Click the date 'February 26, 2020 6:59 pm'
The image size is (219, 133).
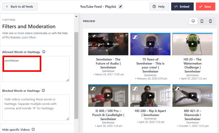[x=152, y=78]
